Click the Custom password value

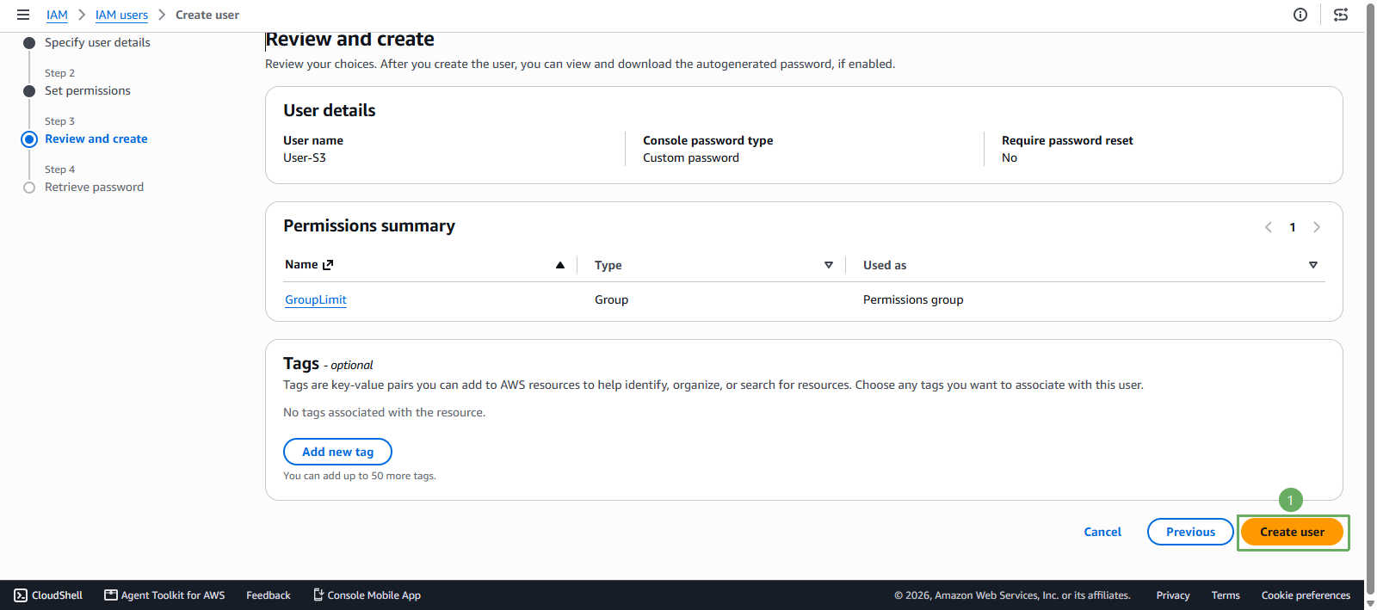(x=691, y=157)
